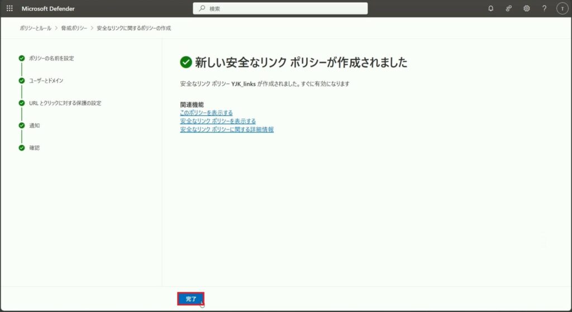Screen dimensions: 572x312
Task: Click the search magnifier icon
Action: click(202, 8)
